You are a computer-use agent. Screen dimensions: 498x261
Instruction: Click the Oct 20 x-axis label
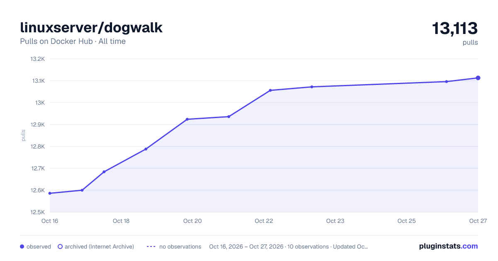[193, 221]
